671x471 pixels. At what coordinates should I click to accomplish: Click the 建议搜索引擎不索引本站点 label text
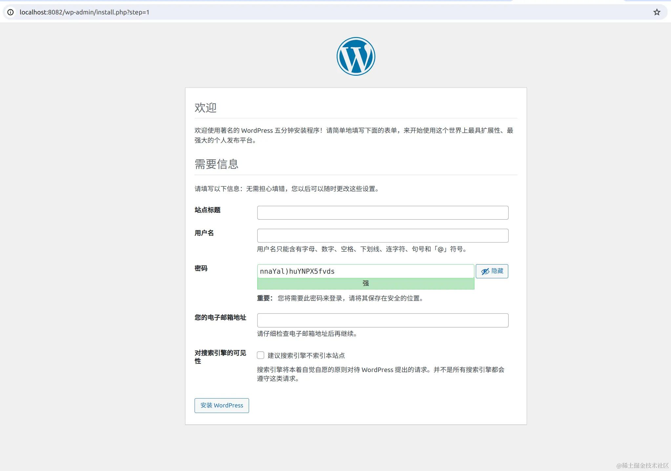point(306,356)
